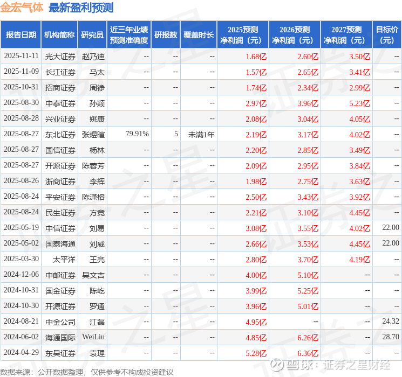The width and height of the screenshot is (402, 377).
Task: Click target price 28.70
Action: 391,337
